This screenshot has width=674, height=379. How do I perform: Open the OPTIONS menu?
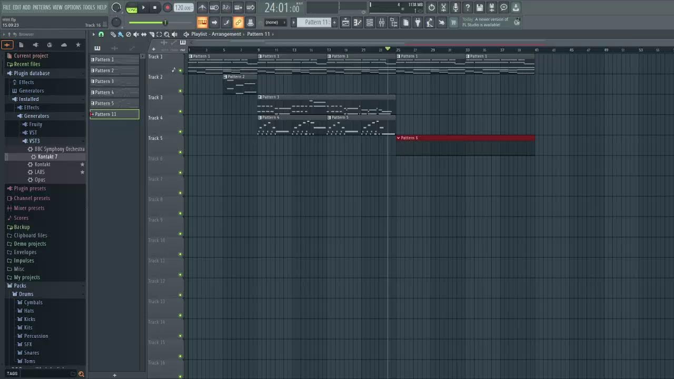73,7
